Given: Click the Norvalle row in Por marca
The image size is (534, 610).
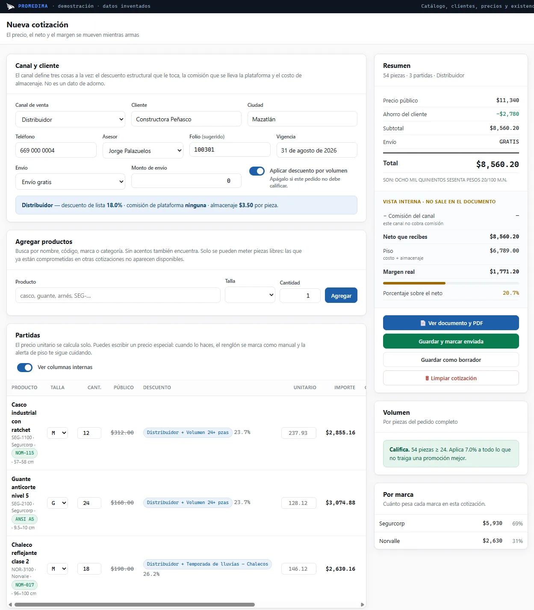Looking at the screenshot, I should pos(451,541).
